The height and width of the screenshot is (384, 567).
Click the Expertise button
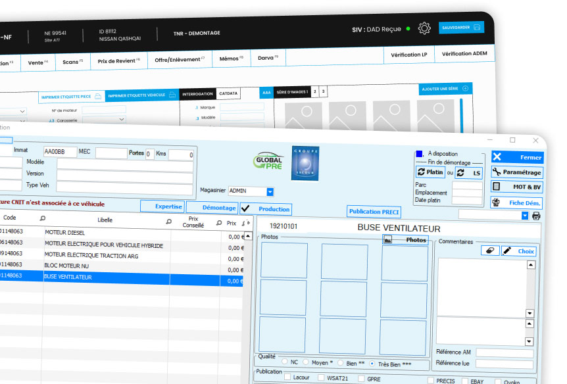click(x=162, y=206)
